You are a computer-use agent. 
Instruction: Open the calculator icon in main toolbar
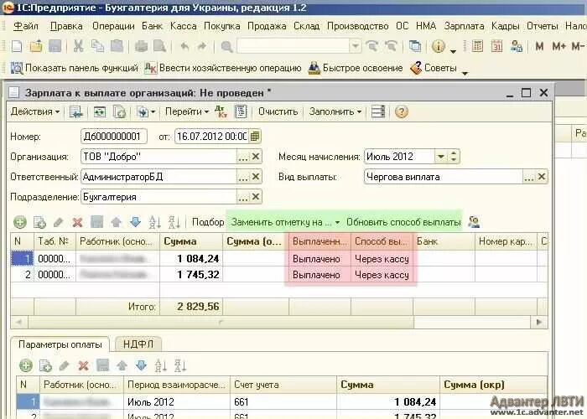coord(477,46)
